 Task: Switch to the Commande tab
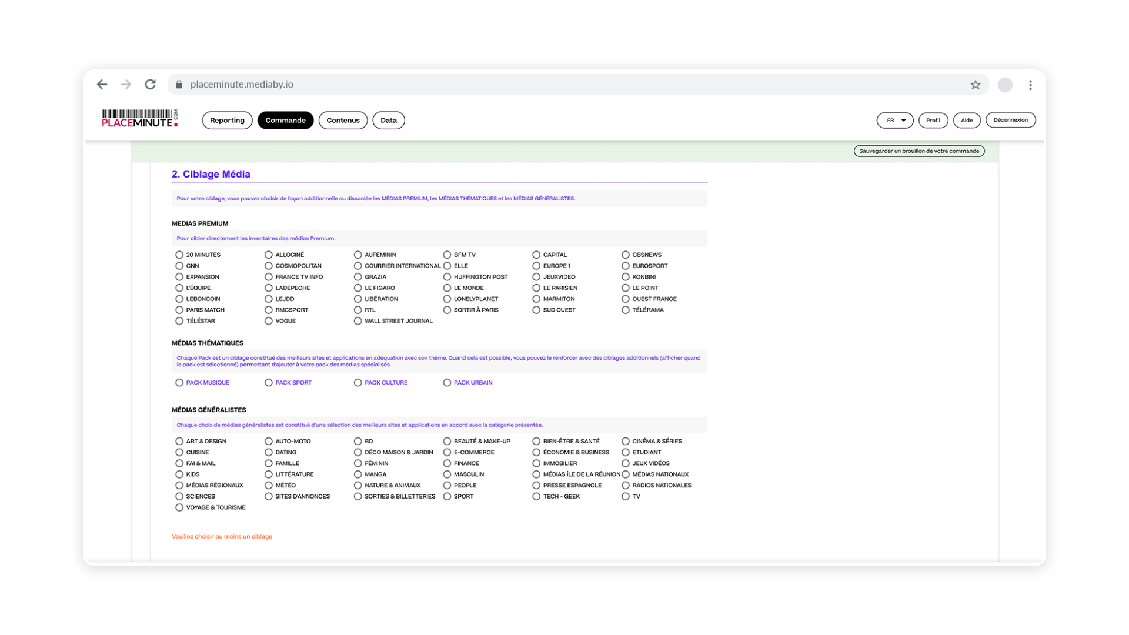(x=285, y=120)
